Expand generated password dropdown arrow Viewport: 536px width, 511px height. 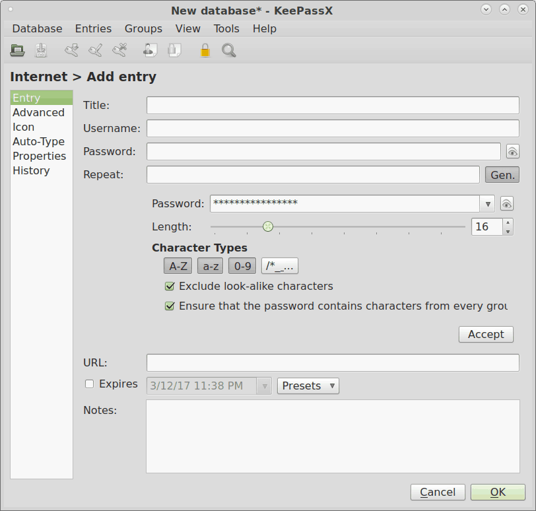click(x=488, y=204)
